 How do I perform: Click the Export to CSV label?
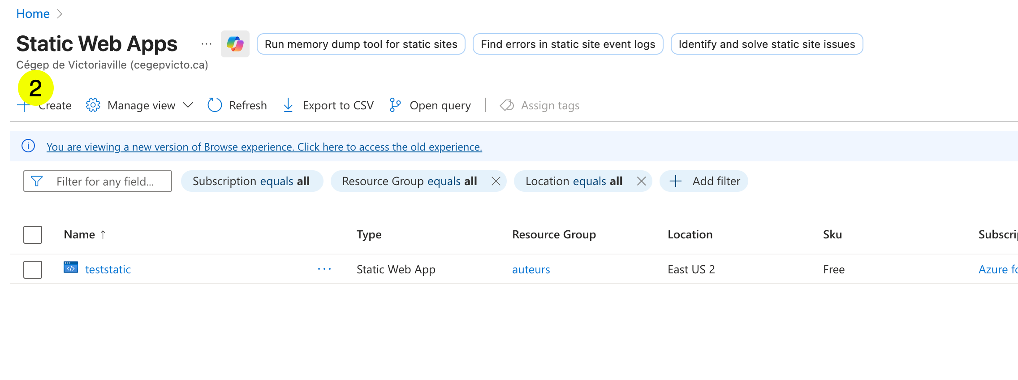[x=338, y=105]
